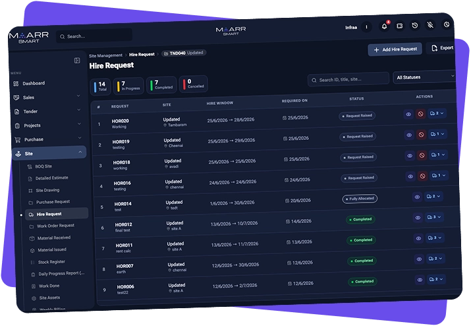Click the ticket icon in top bar
Image resolution: width=471 pixels, height=326 pixels.
pos(399,26)
